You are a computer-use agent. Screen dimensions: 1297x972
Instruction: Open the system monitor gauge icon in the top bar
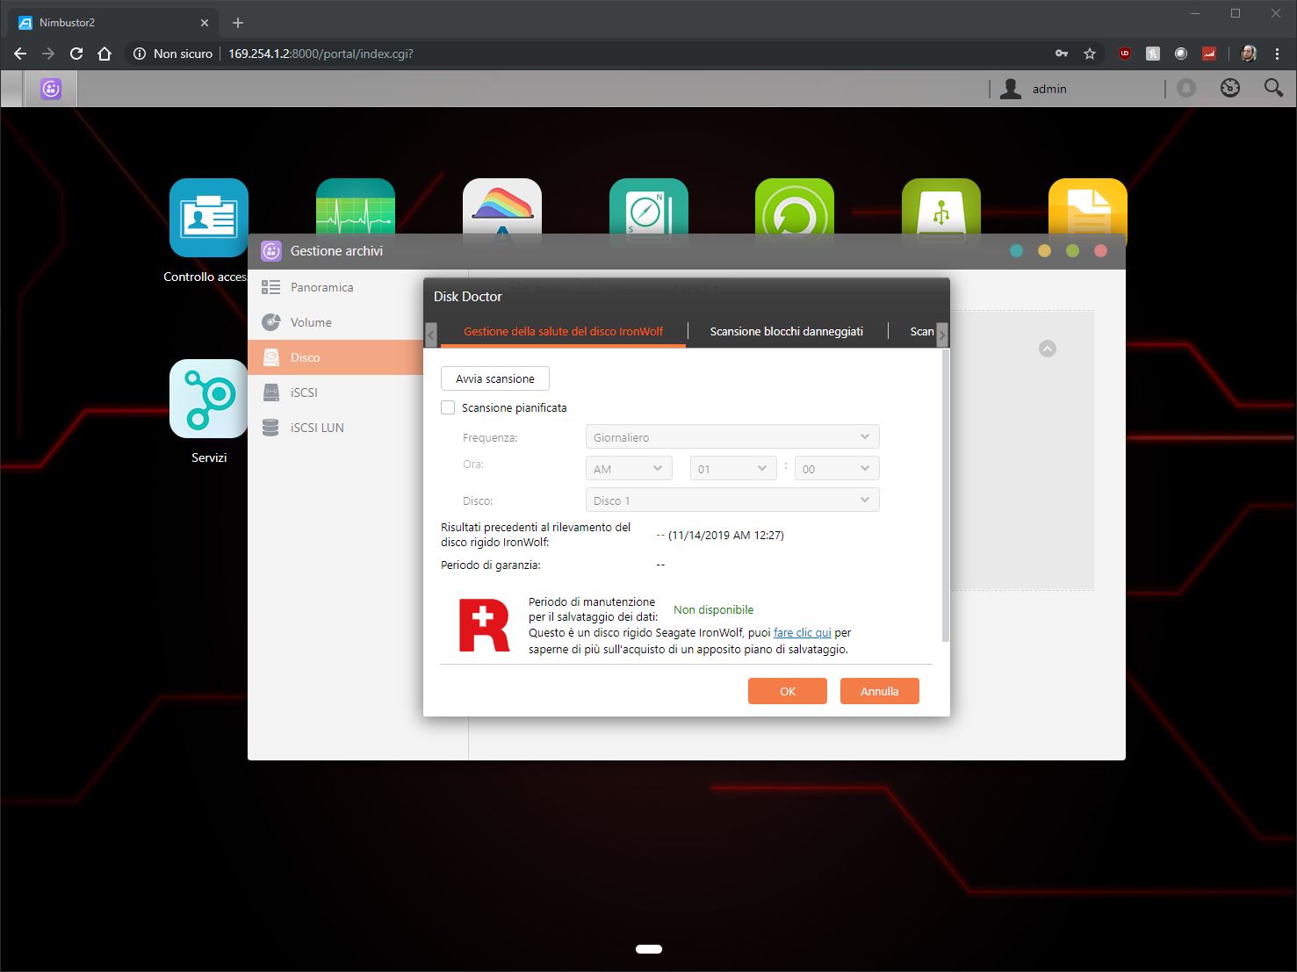coord(1229,88)
